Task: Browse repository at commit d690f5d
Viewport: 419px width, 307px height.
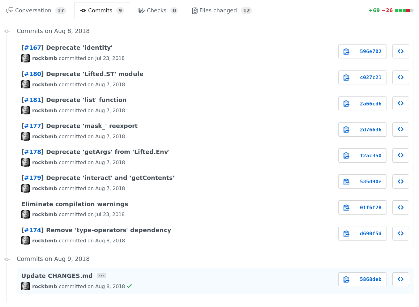Action: (x=400, y=233)
